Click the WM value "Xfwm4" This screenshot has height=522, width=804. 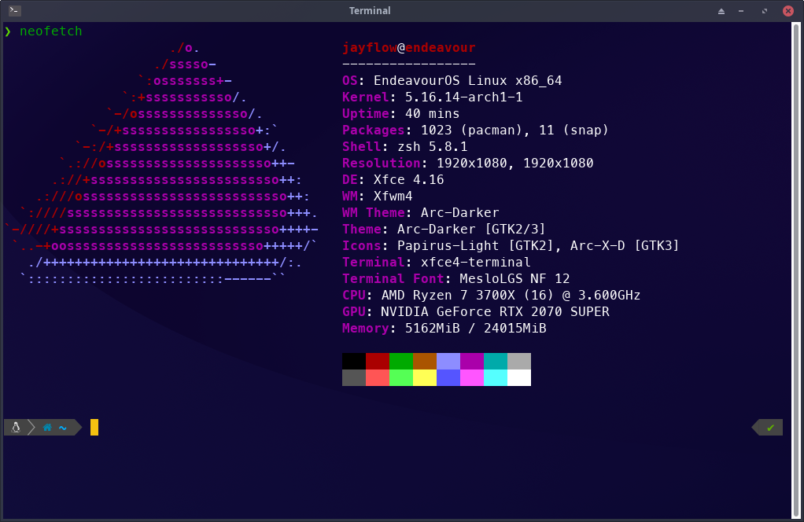click(x=393, y=197)
